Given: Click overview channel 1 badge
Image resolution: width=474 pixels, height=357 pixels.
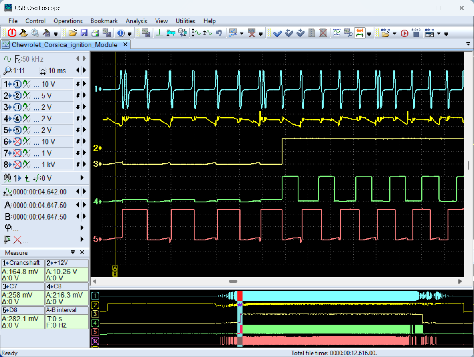Looking at the screenshot, I should point(95,296).
